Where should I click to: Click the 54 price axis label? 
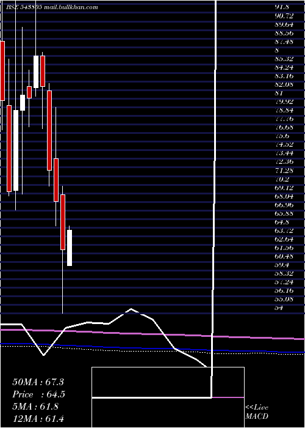tap(278, 308)
